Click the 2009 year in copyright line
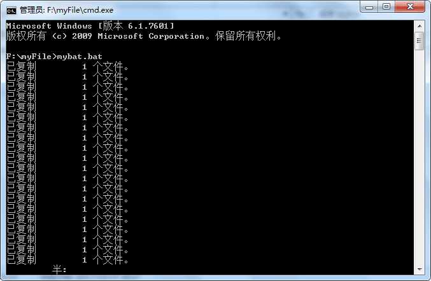The width and height of the screenshot is (431, 281). click(x=82, y=36)
